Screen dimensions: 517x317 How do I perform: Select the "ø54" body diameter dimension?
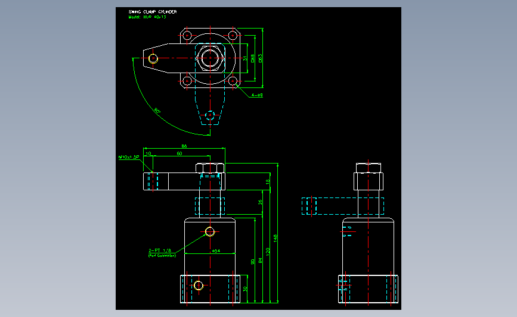click(216, 251)
